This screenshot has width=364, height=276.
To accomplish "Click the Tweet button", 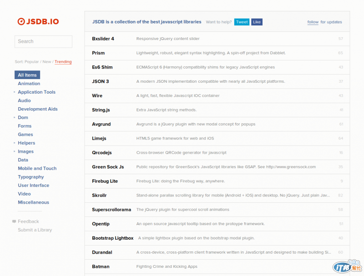I will tap(242, 22).
